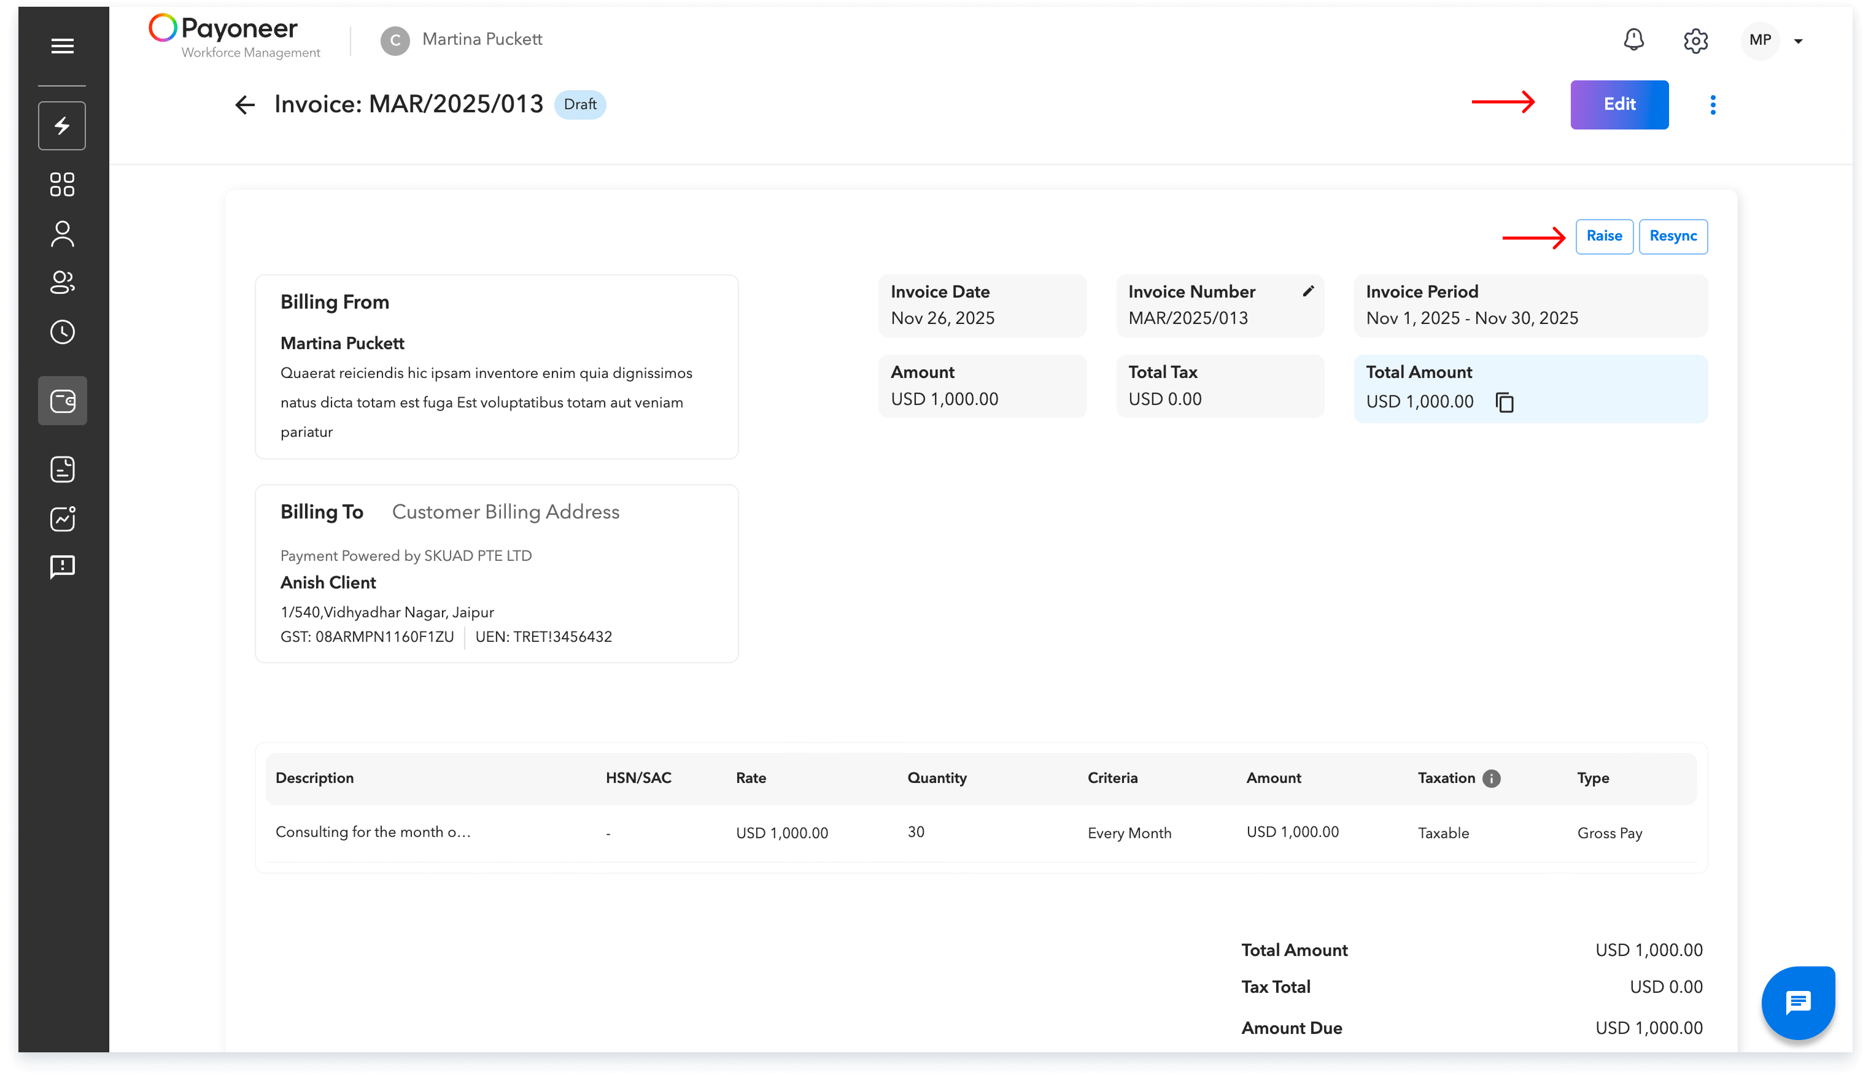Open the dashboard grid icon in sidebar

(x=63, y=185)
